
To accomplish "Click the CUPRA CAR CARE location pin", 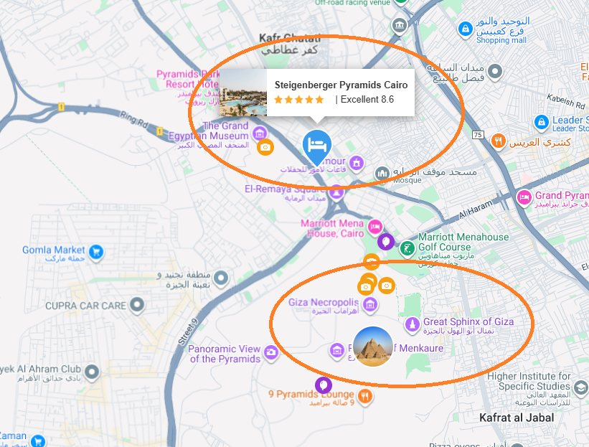I will [137, 305].
